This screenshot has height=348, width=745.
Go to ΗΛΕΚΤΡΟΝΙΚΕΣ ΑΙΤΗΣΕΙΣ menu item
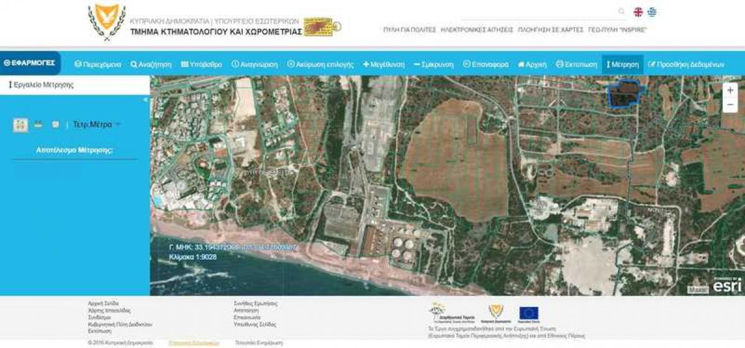(x=477, y=29)
